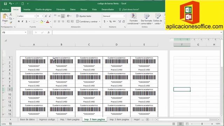Image resolution: width=224 pixels, height=126 pixels.
Task: Select column F header
Action: click(x=182, y=44)
